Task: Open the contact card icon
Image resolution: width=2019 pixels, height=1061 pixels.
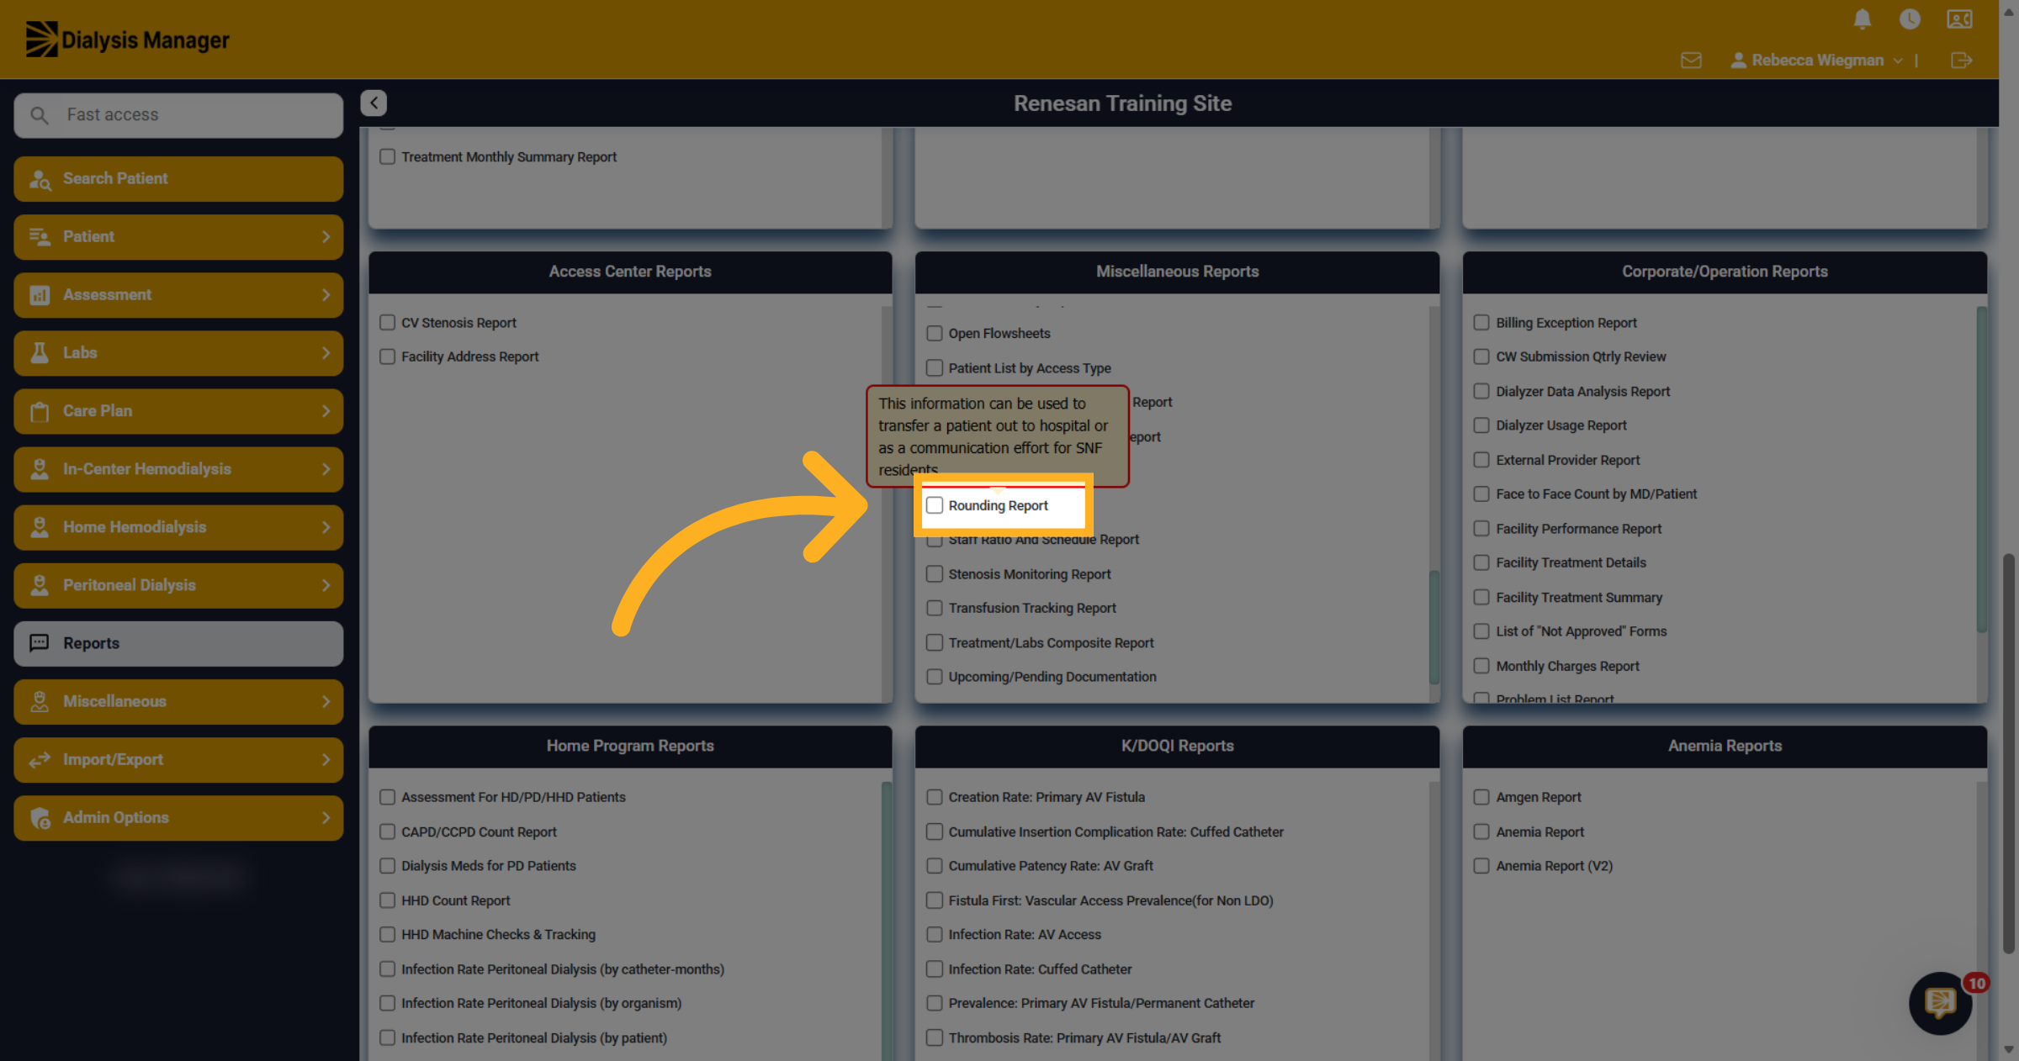Action: (1959, 18)
